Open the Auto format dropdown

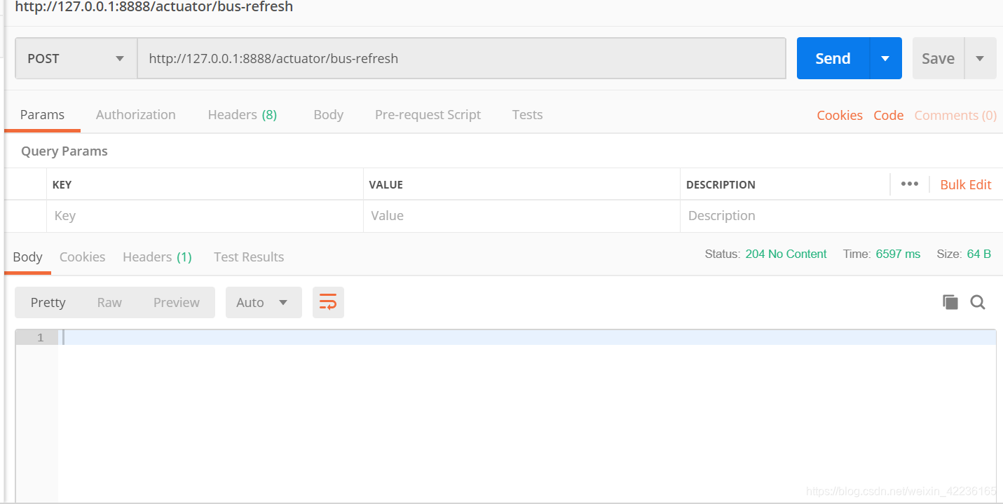264,302
